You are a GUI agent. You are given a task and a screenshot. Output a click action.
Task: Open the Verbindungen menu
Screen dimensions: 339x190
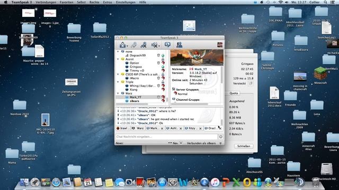click(x=46, y=2)
